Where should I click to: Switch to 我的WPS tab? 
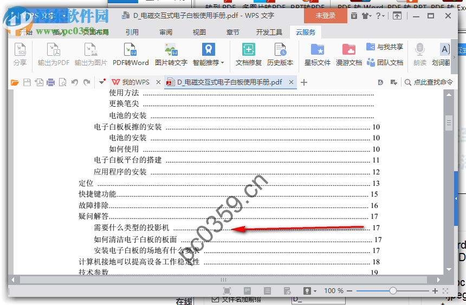click(131, 82)
